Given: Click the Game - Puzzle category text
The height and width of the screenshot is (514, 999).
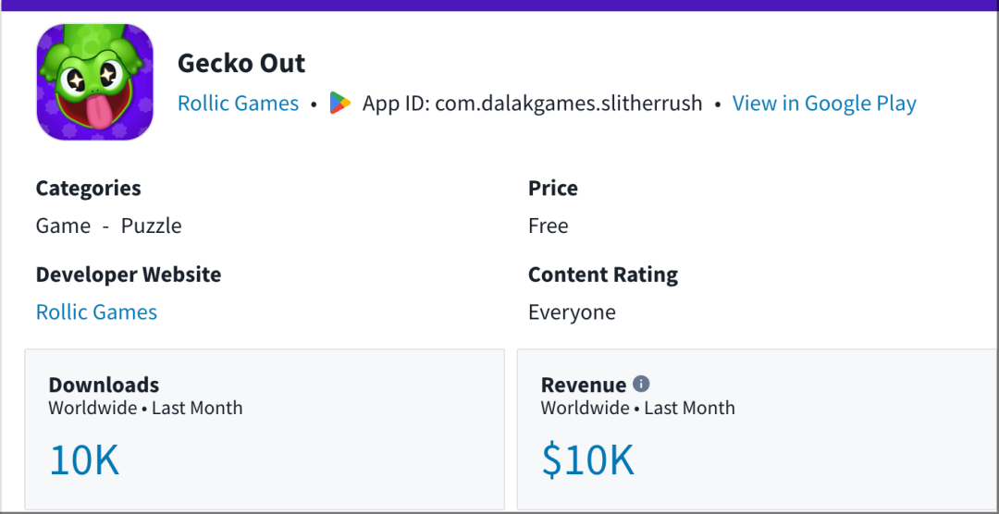Looking at the screenshot, I should pos(108,226).
